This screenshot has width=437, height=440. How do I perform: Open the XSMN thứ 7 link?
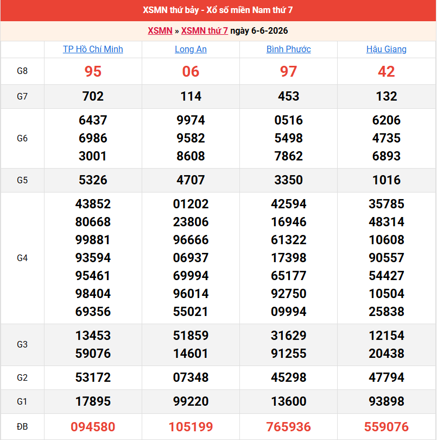coord(205,30)
